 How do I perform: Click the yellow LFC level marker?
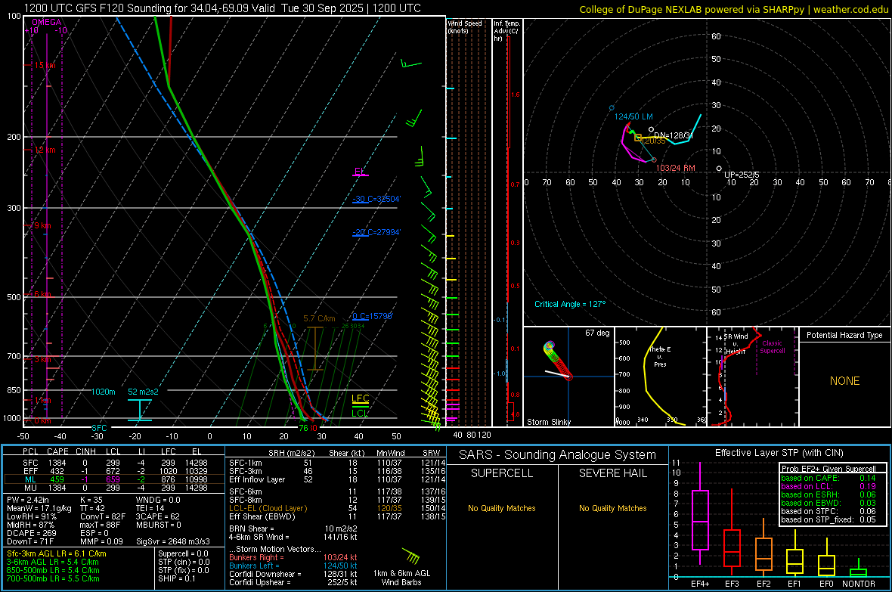pos(360,399)
